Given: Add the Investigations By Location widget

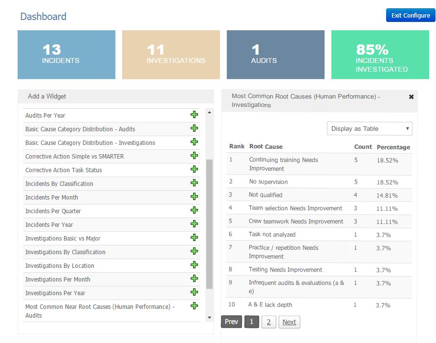Looking at the screenshot, I should [x=194, y=265].
